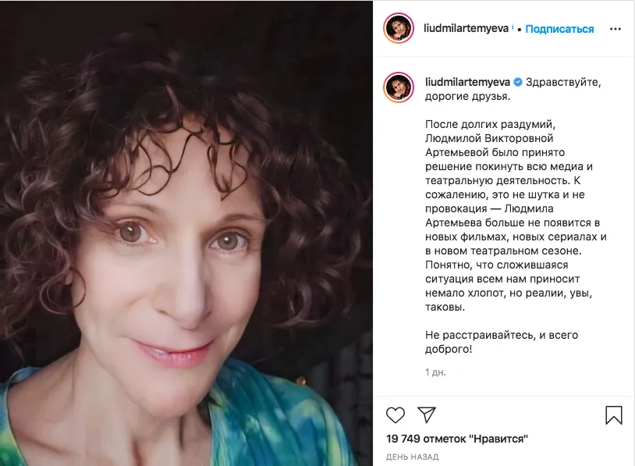Viewport: 635px width, 466px height.
Task: Click the paragraph starting 'После долгих раздумий'
Action: tap(516, 215)
